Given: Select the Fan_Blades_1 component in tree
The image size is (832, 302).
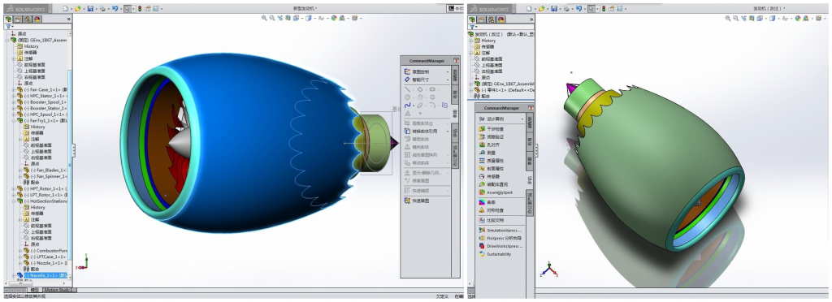Looking at the screenshot, I should coord(49,170).
